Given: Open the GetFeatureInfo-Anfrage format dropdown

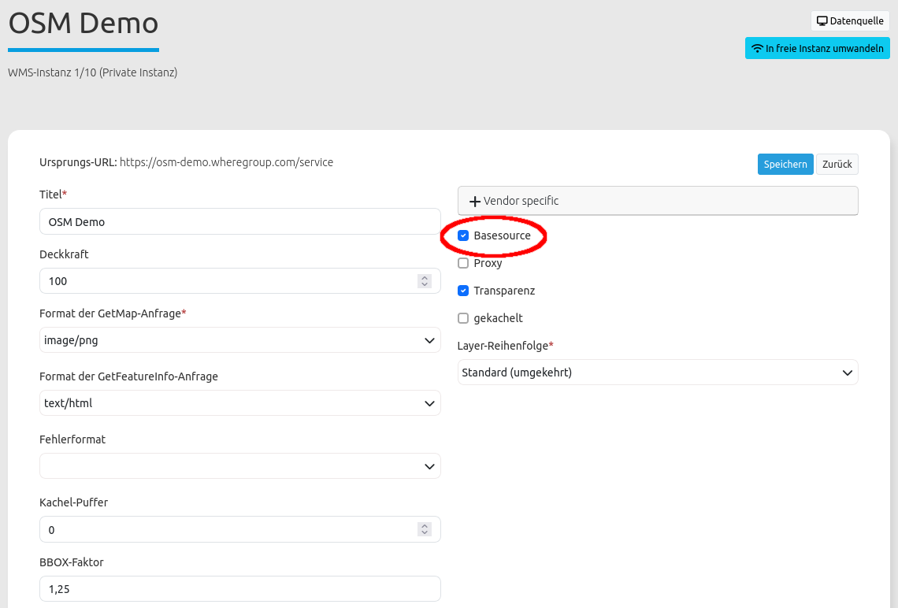Looking at the screenshot, I should click(239, 403).
